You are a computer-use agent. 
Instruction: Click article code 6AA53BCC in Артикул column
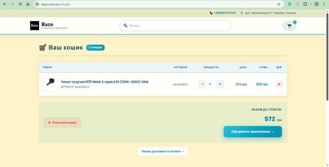(x=180, y=84)
